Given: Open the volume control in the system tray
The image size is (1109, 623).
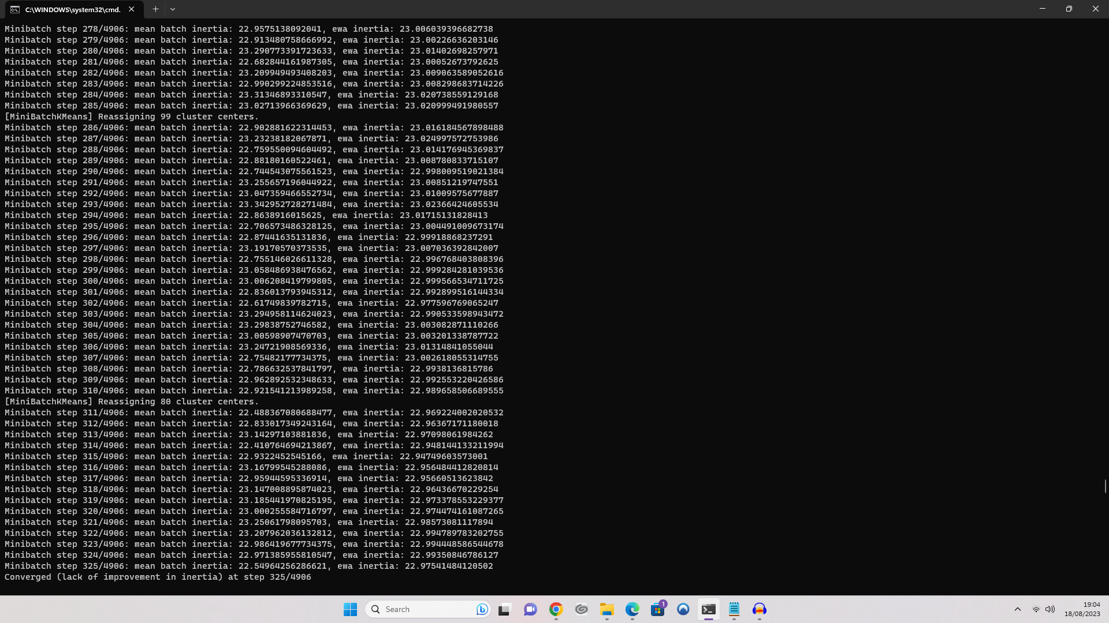Looking at the screenshot, I should tap(1050, 609).
